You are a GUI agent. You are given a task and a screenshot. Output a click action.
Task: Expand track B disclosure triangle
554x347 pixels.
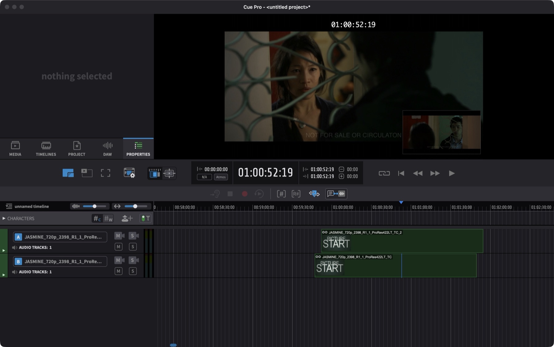[4, 275]
